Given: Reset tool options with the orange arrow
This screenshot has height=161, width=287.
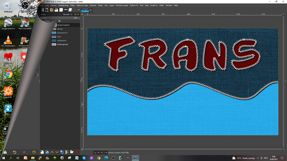Looking at the screenshot, I should pos(34,152).
